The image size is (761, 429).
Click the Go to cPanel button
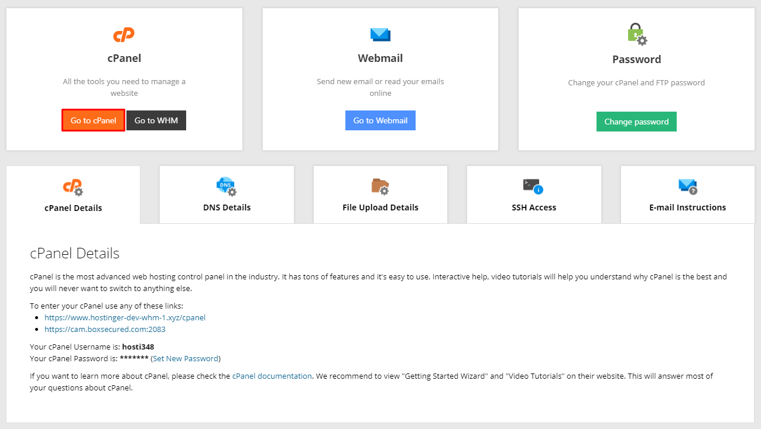[93, 120]
